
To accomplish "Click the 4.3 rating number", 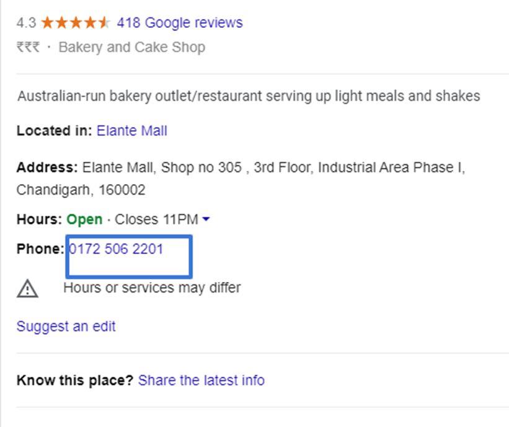I will (x=26, y=23).
